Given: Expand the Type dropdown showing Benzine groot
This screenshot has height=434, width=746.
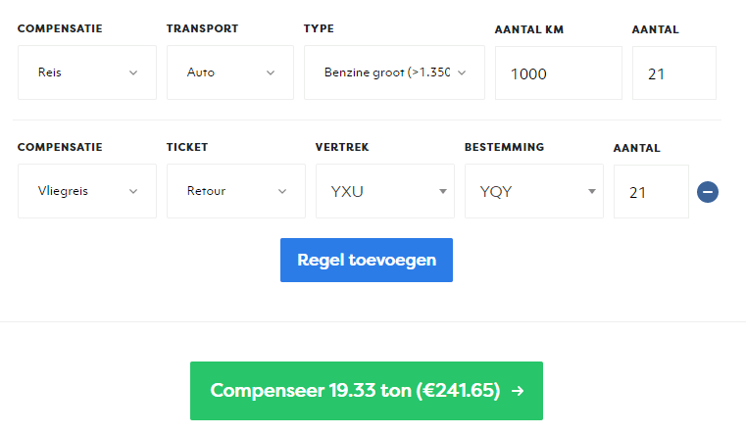Looking at the screenshot, I should click(x=394, y=72).
